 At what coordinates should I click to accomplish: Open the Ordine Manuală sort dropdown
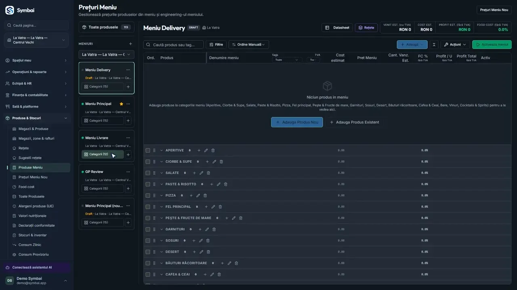(x=249, y=45)
